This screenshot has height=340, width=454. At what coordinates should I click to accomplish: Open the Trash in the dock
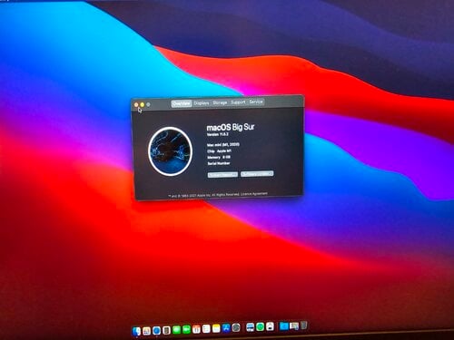click(304, 325)
